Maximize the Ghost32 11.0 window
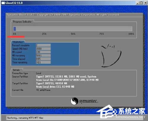Viewport: 148px width, 121px height. [141, 3]
